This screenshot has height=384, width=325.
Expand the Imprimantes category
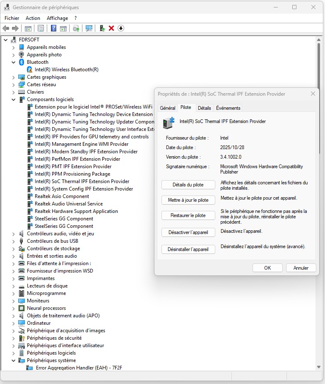[x=13, y=278]
